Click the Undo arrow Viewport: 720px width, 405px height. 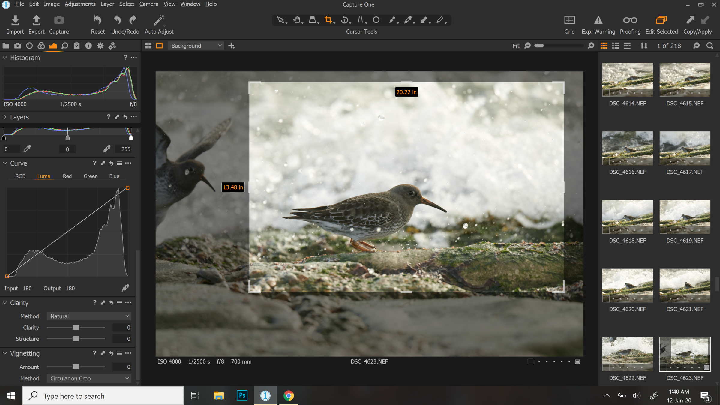117,20
